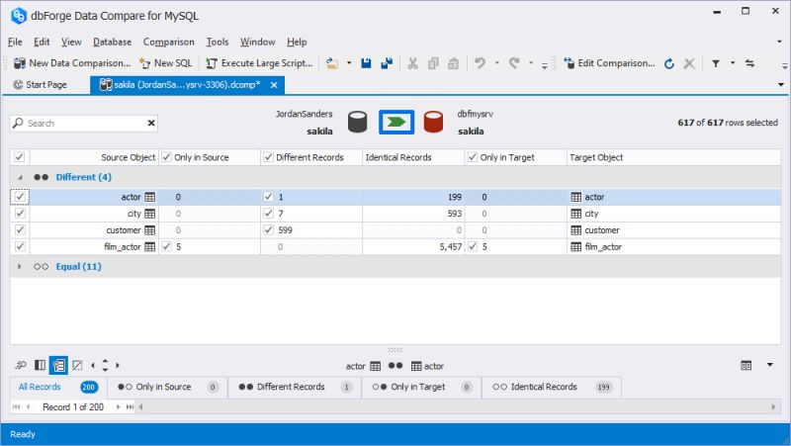Click the Identical Records column header
Image resolution: width=791 pixels, height=446 pixels.
(x=413, y=157)
